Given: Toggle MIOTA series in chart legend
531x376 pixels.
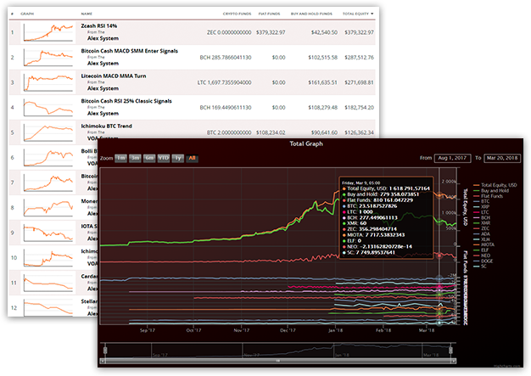Looking at the screenshot, I should [x=483, y=244].
